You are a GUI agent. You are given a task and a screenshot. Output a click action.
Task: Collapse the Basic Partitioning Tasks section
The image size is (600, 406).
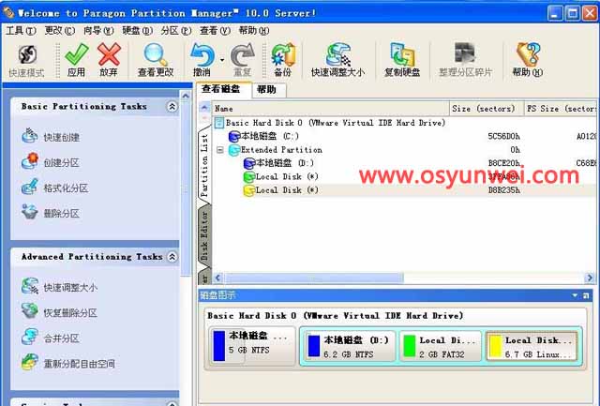click(172, 107)
